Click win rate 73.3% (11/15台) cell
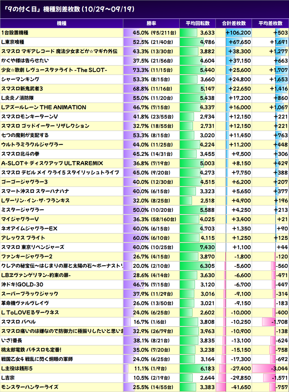The width and height of the screenshot is (289, 392). coord(151,70)
